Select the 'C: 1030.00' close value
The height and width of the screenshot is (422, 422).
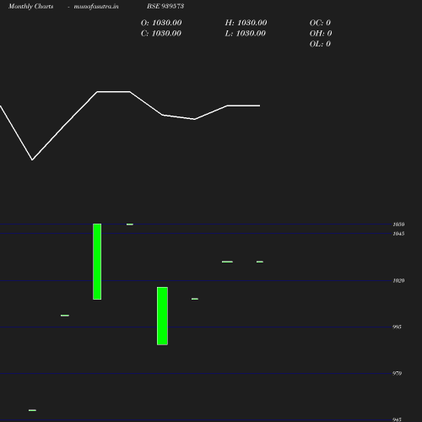click(161, 33)
